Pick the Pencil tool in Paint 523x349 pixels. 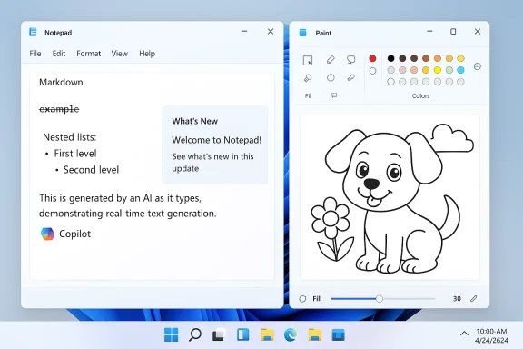click(331, 60)
